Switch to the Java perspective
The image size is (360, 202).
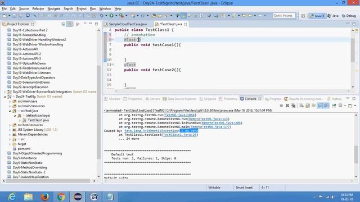[x=333, y=16]
